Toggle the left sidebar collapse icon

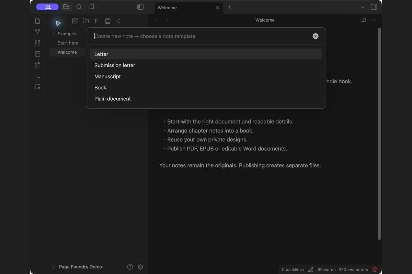pyautogui.click(x=140, y=7)
